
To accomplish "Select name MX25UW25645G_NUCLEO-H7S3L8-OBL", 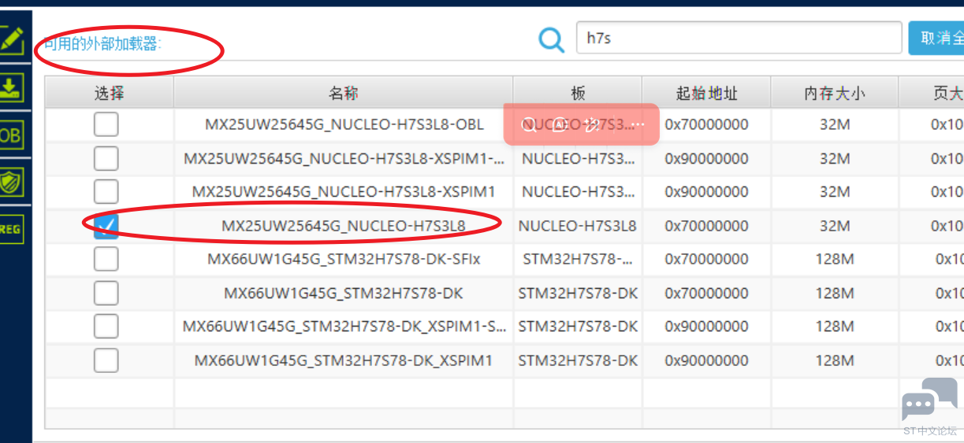I will click(x=344, y=124).
